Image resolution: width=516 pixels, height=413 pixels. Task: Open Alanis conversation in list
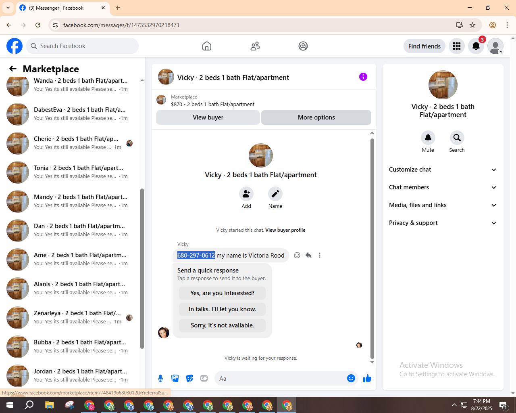tap(71, 288)
